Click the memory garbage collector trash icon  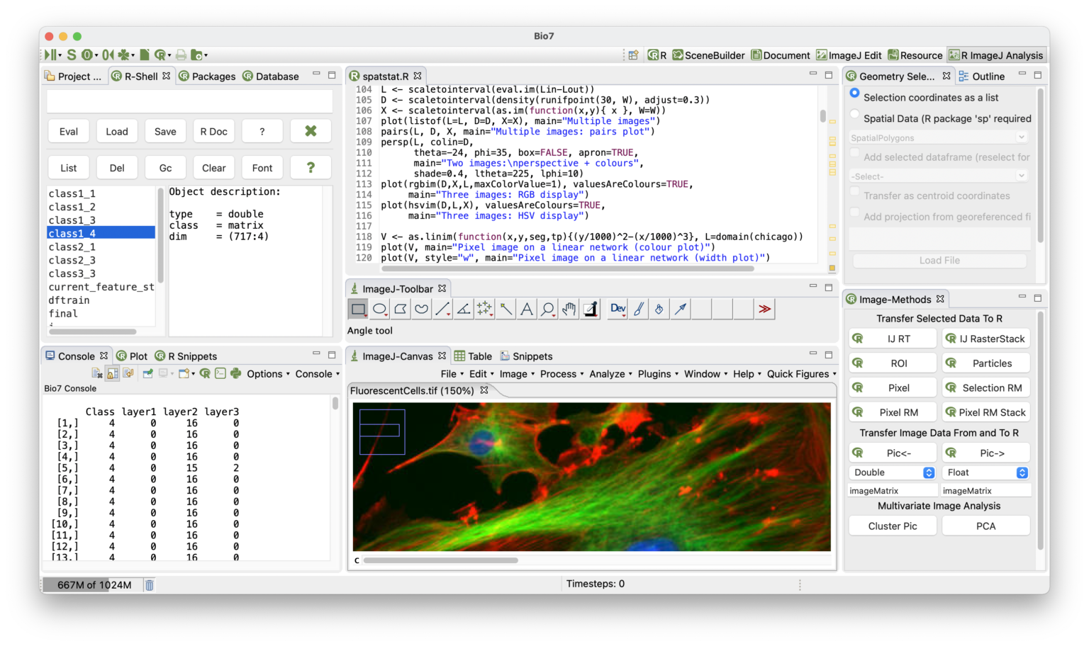pos(150,585)
